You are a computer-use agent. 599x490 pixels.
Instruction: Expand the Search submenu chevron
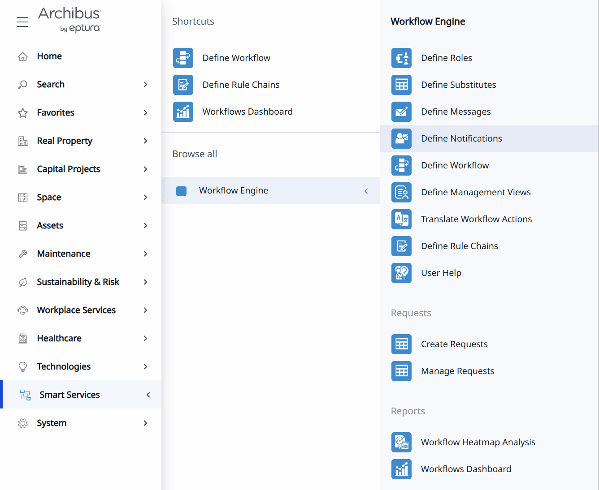pos(145,85)
